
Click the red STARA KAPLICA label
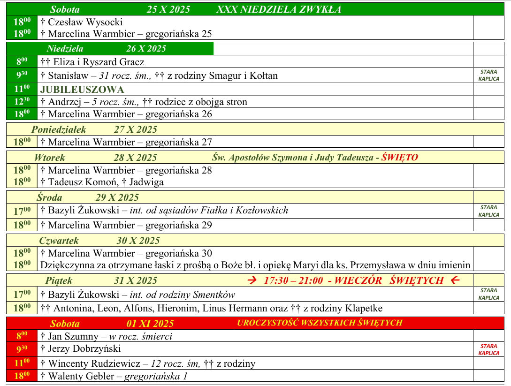pos(488,349)
